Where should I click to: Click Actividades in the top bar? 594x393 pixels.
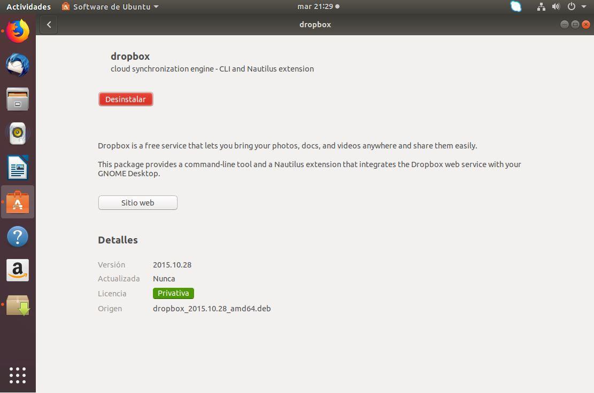28,6
